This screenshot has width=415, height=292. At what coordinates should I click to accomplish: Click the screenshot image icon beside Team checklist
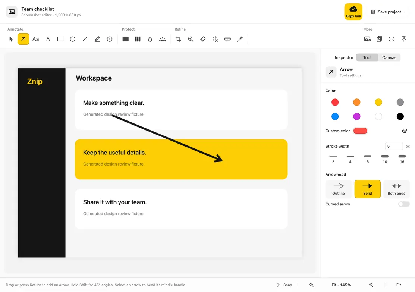(x=12, y=12)
